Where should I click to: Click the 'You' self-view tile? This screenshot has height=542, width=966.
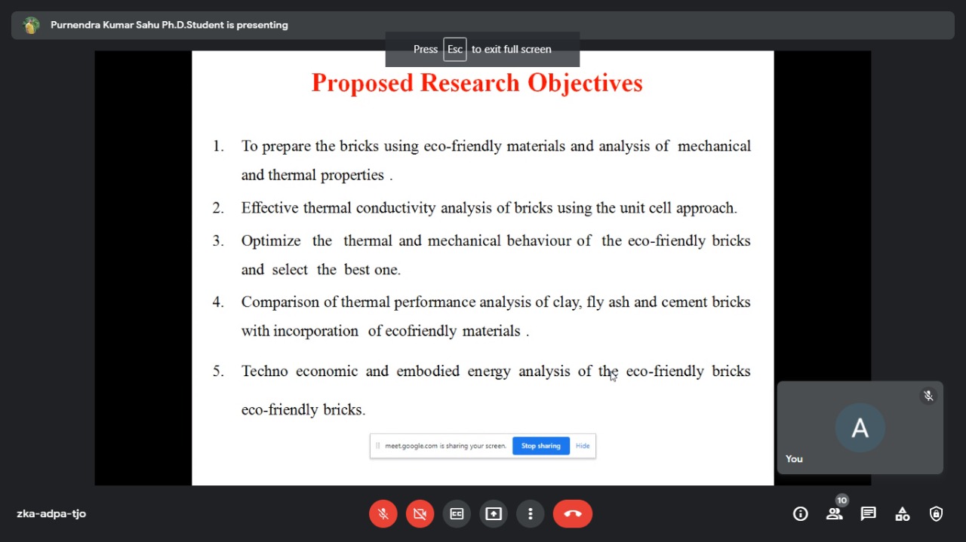pos(860,427)
